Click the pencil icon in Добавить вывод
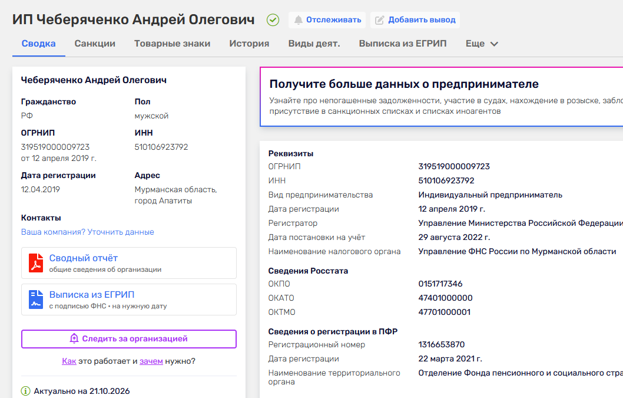The height and width of the screenshot is (398, 623). click(x=380, y=20)
